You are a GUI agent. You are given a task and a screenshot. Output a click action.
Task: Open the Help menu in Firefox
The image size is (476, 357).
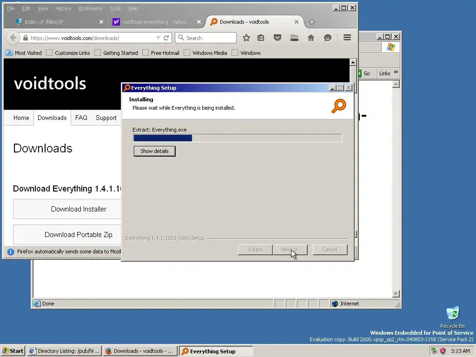pyautogui.click(x=133, y=8)
